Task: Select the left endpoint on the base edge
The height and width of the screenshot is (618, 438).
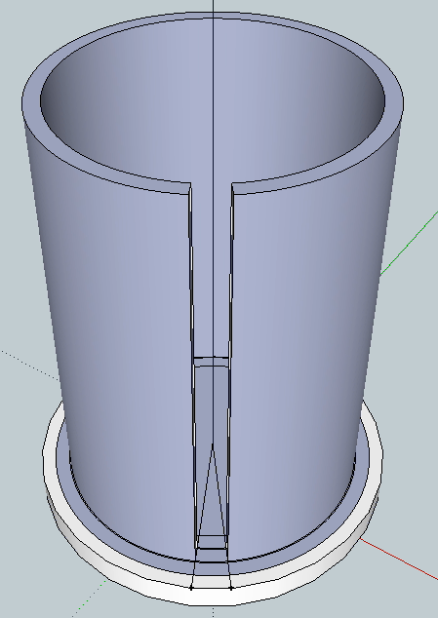Action: [191, 588]
